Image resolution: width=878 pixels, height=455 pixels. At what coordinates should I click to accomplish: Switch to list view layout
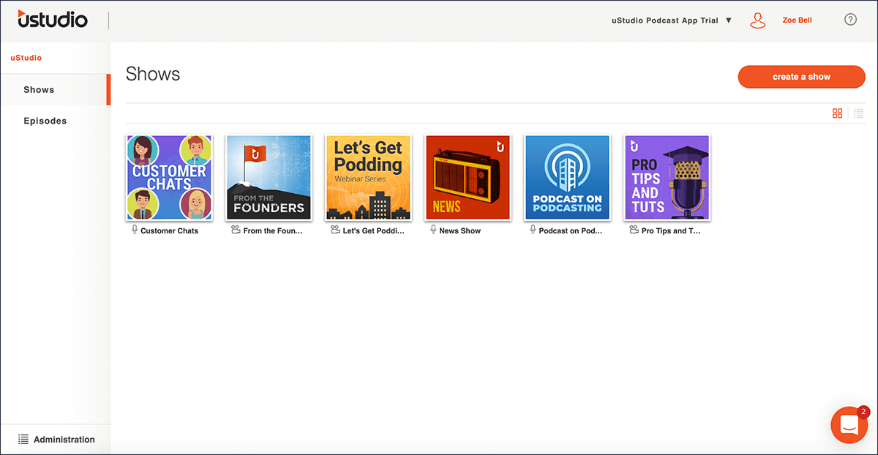click(x=859, y=113)
